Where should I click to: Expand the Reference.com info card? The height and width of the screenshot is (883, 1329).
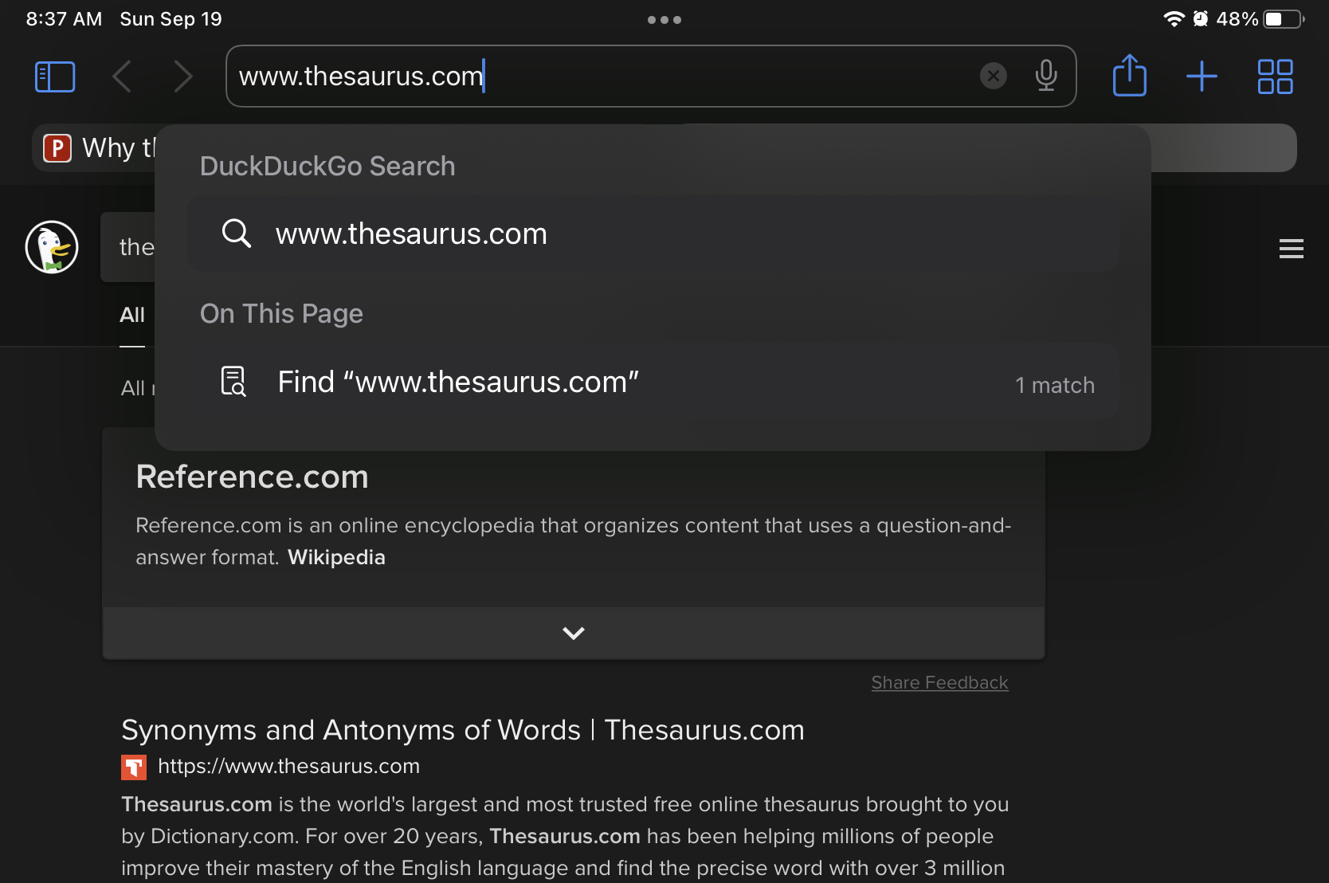click(x=574, y=633)
